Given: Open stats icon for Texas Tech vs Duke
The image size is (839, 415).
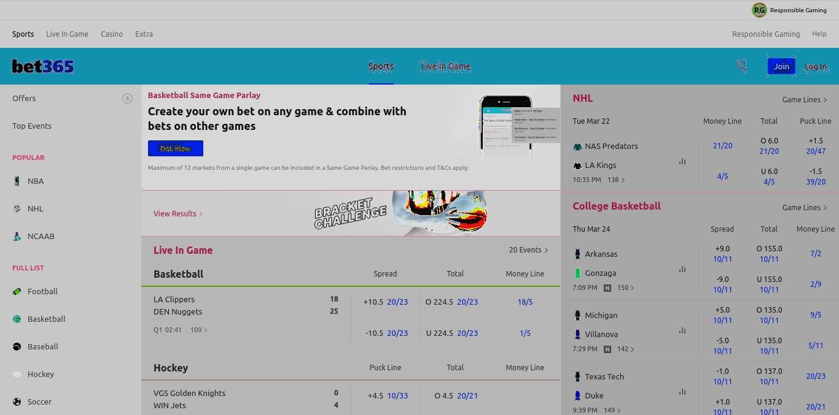Looking at the screenshot, I should pyautogui.click(x=682, y=392).
